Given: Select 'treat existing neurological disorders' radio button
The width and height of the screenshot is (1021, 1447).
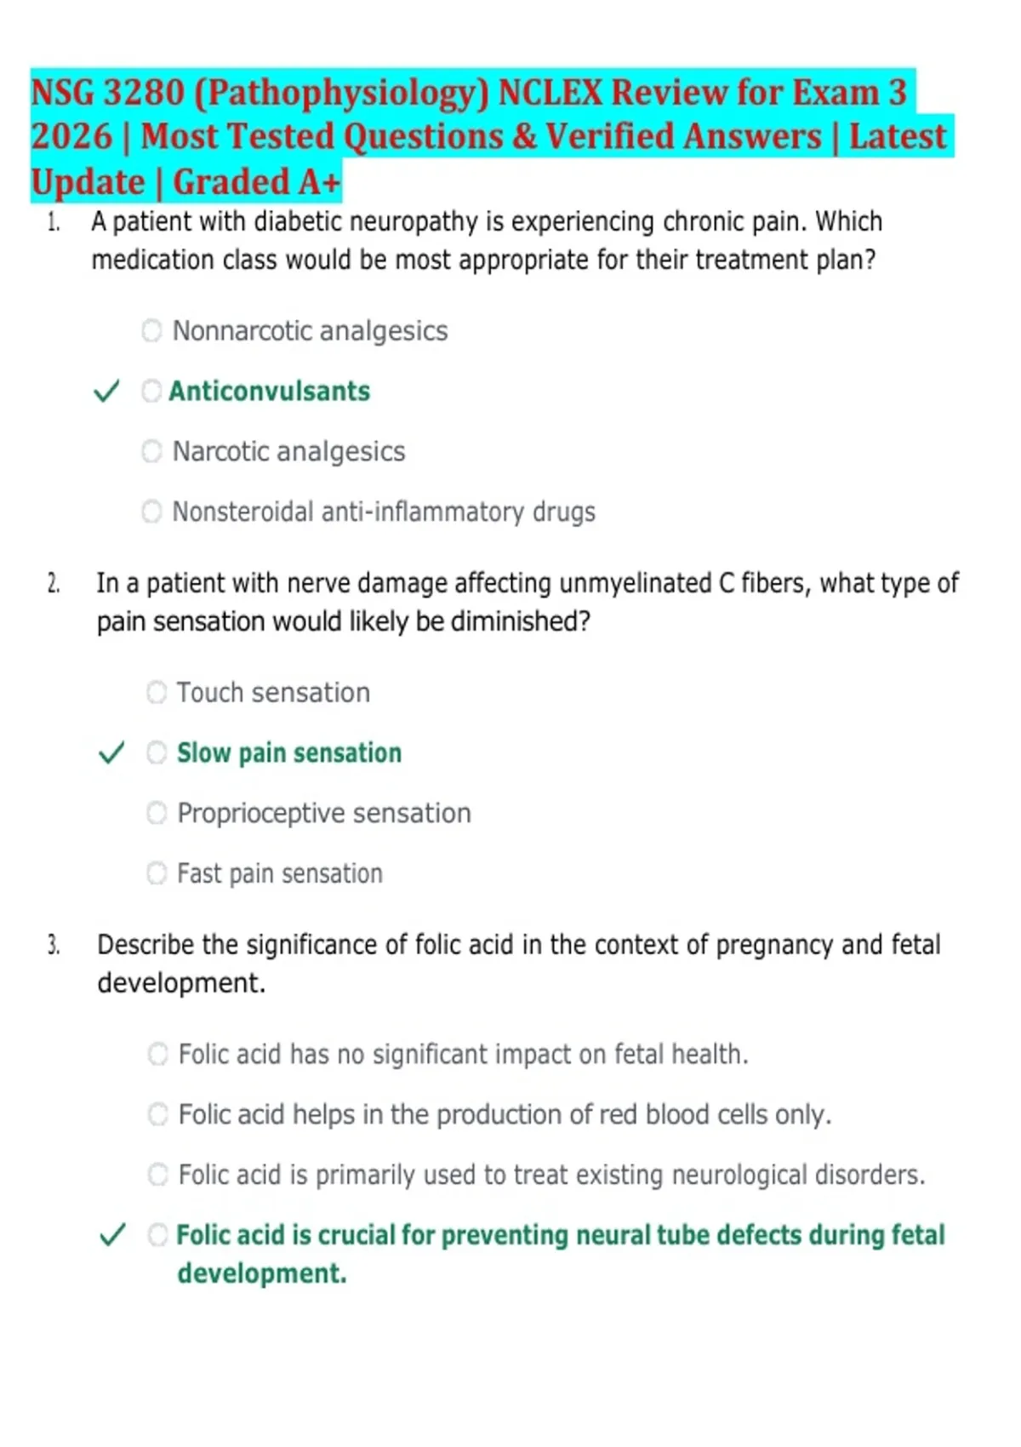Looking at the screenshot, I should pyautogui.click(x=158, y=1175).
